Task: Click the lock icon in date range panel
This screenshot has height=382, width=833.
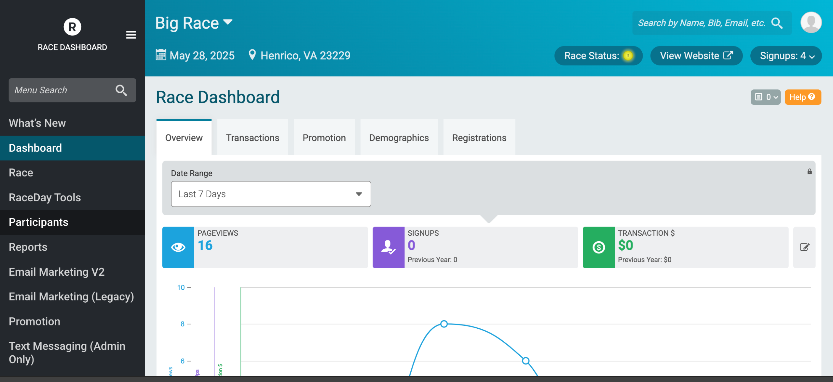Action: [x=810, y=171]
